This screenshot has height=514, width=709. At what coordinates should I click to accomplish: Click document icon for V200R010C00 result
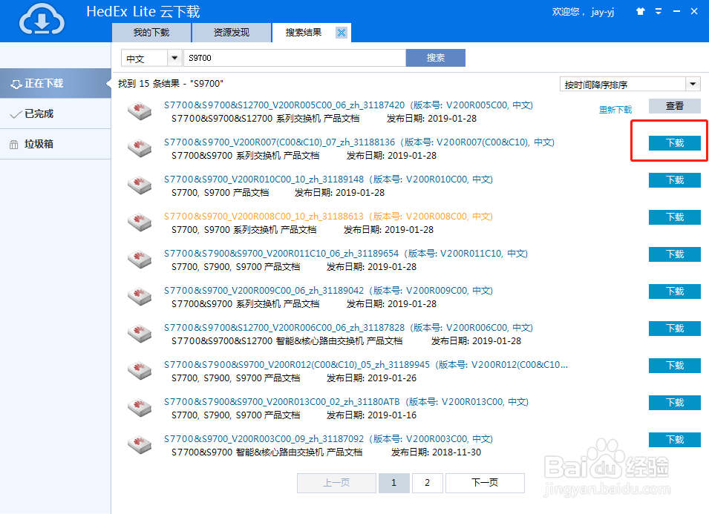click(140, 185)
